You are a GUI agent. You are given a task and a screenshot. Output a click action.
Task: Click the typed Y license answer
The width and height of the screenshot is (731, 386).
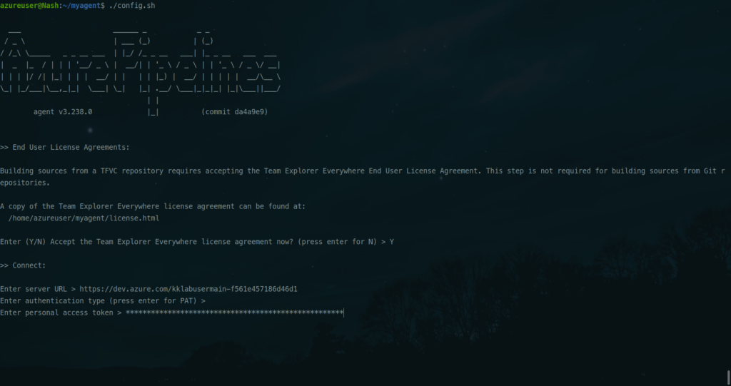[x=392, y=242]
